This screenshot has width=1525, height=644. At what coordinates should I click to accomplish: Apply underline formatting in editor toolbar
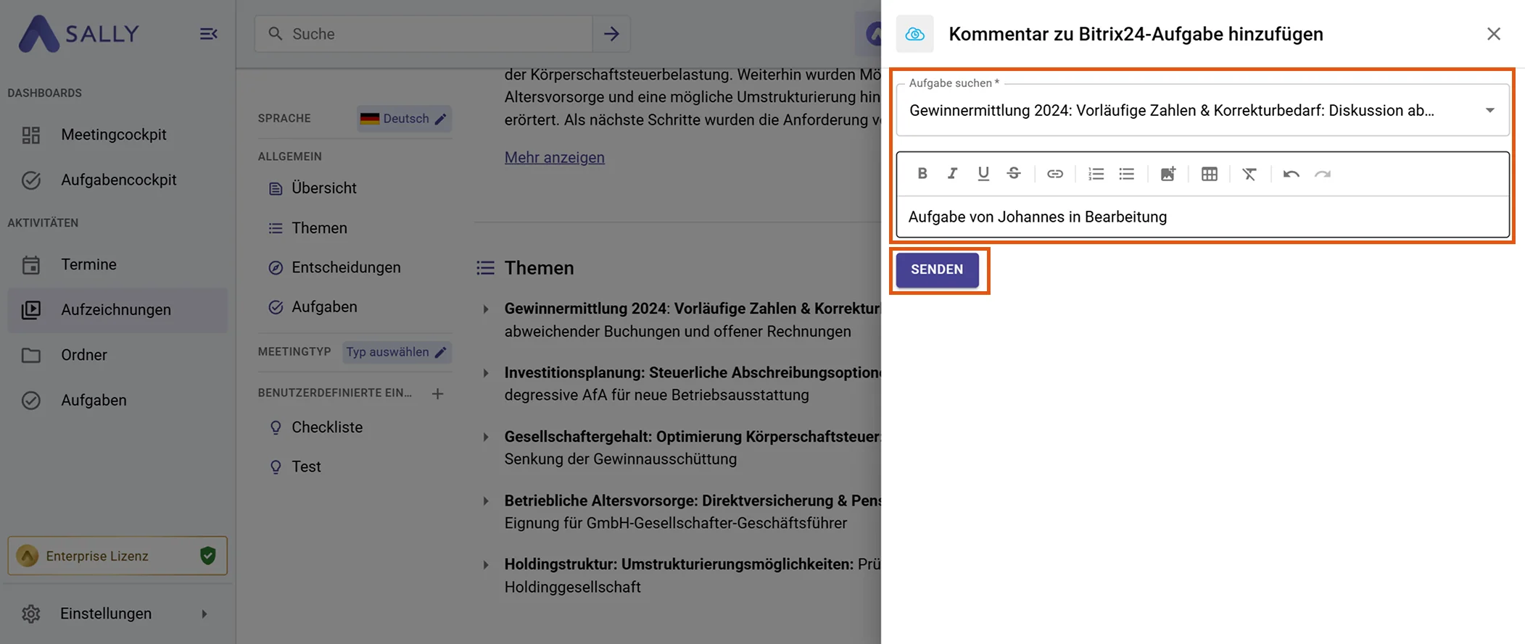(x=983, y=173)
